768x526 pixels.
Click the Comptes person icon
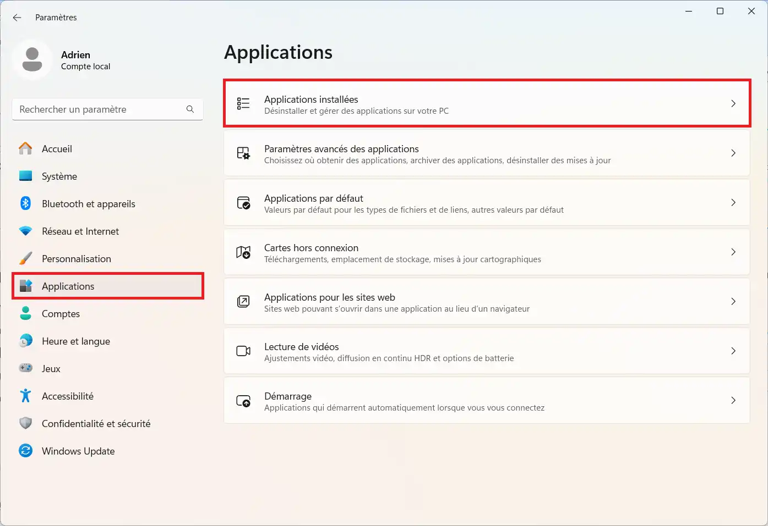coord(25,313)
